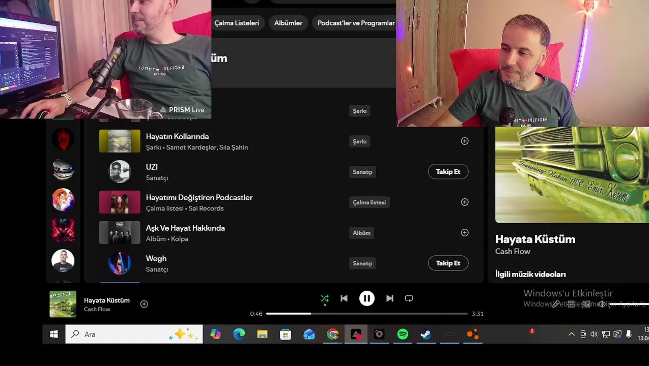Open red-black artwork item in library sidebar

(x=63, y=231)
